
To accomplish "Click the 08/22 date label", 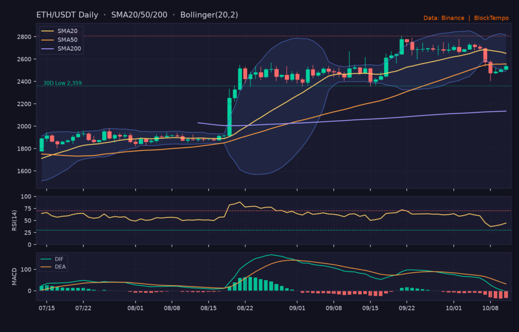I will pyautogui.click(x=245, y=308).
